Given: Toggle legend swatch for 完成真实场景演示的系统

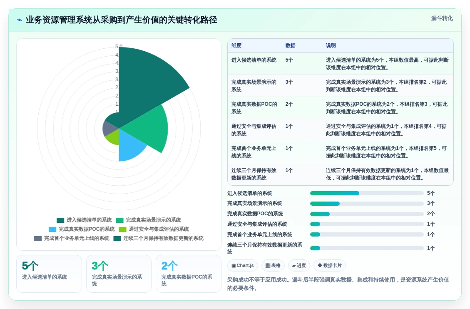Looking at the screenshot, I should click(119, 220).
